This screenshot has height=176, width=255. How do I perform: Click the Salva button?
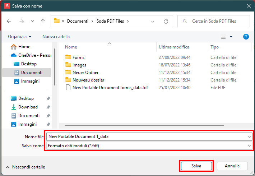tap(196, 166)
